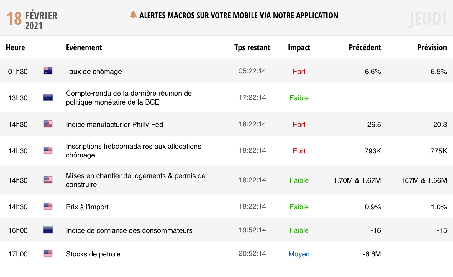This screenshot has height=277, width=453.
Task: Click US flag for weekly jobless claims
Action: click(x=48, y=151)
